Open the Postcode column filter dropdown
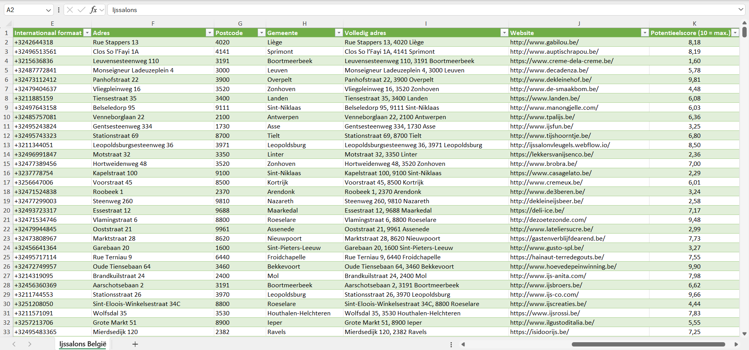This screenshot has height=350, width=749. 262,33
